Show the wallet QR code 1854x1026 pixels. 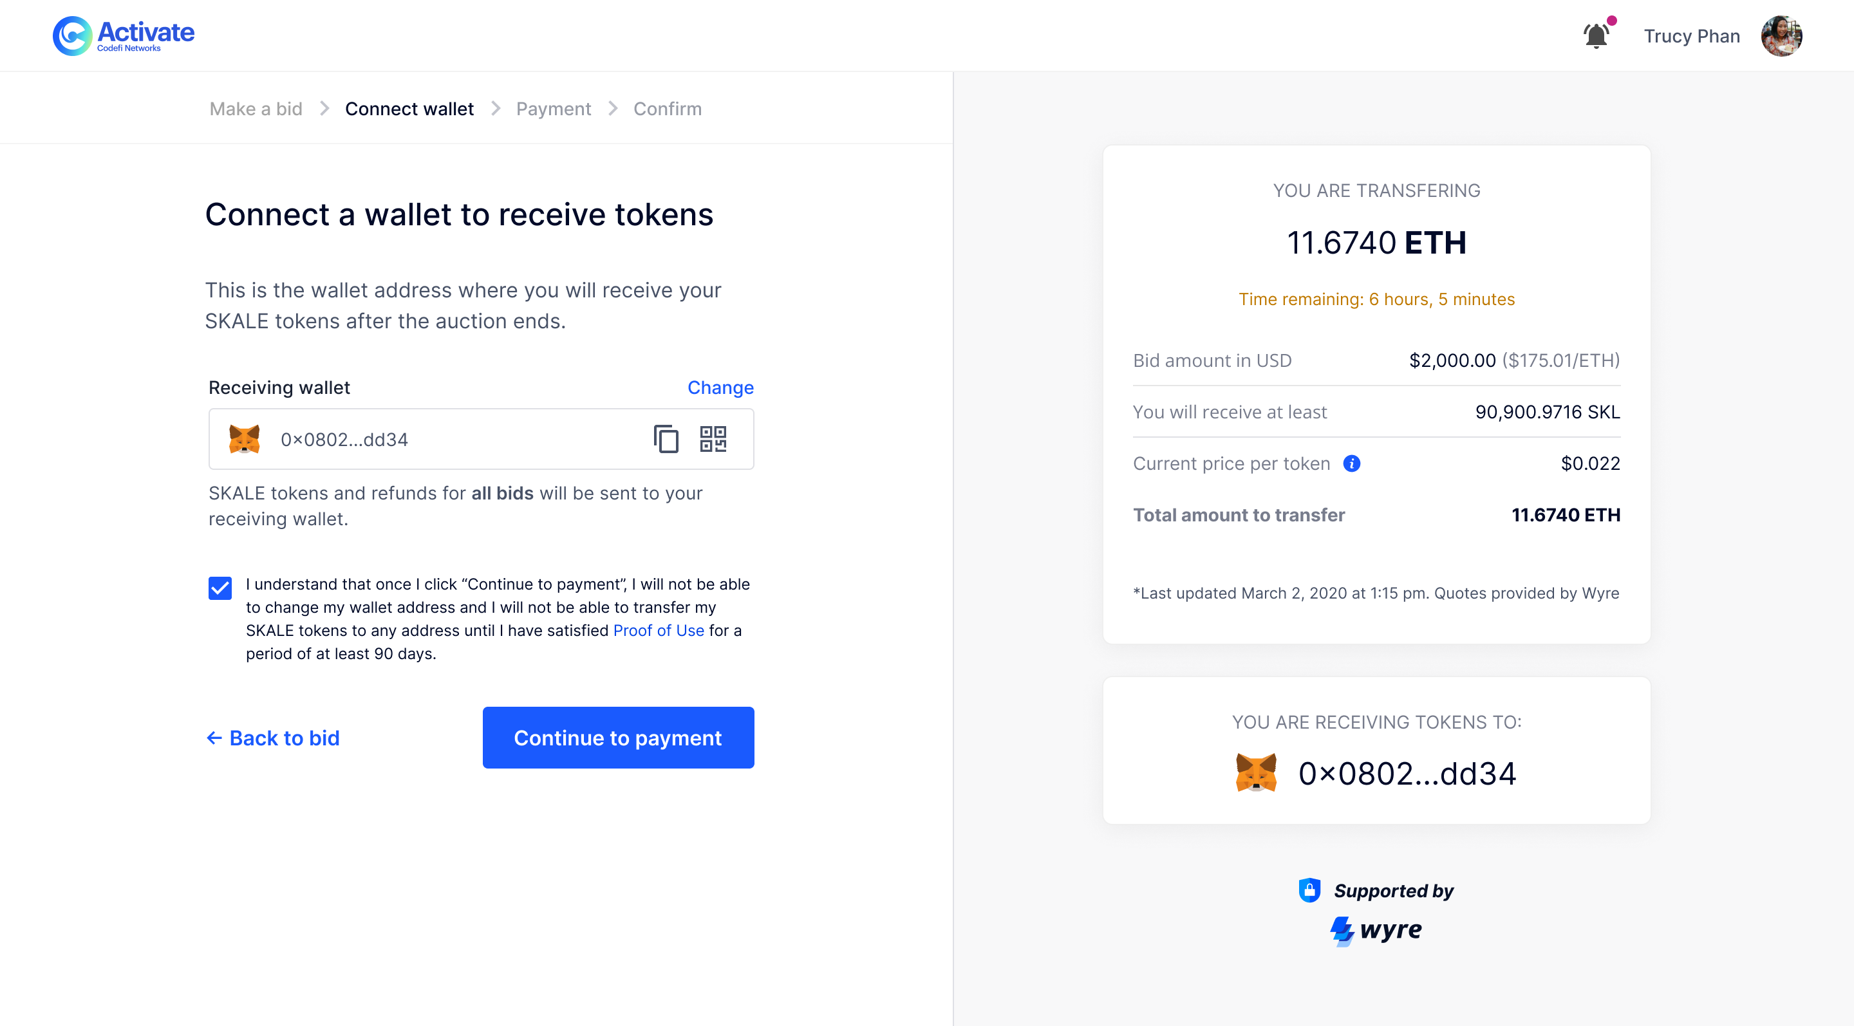click(x=713, y=439)
